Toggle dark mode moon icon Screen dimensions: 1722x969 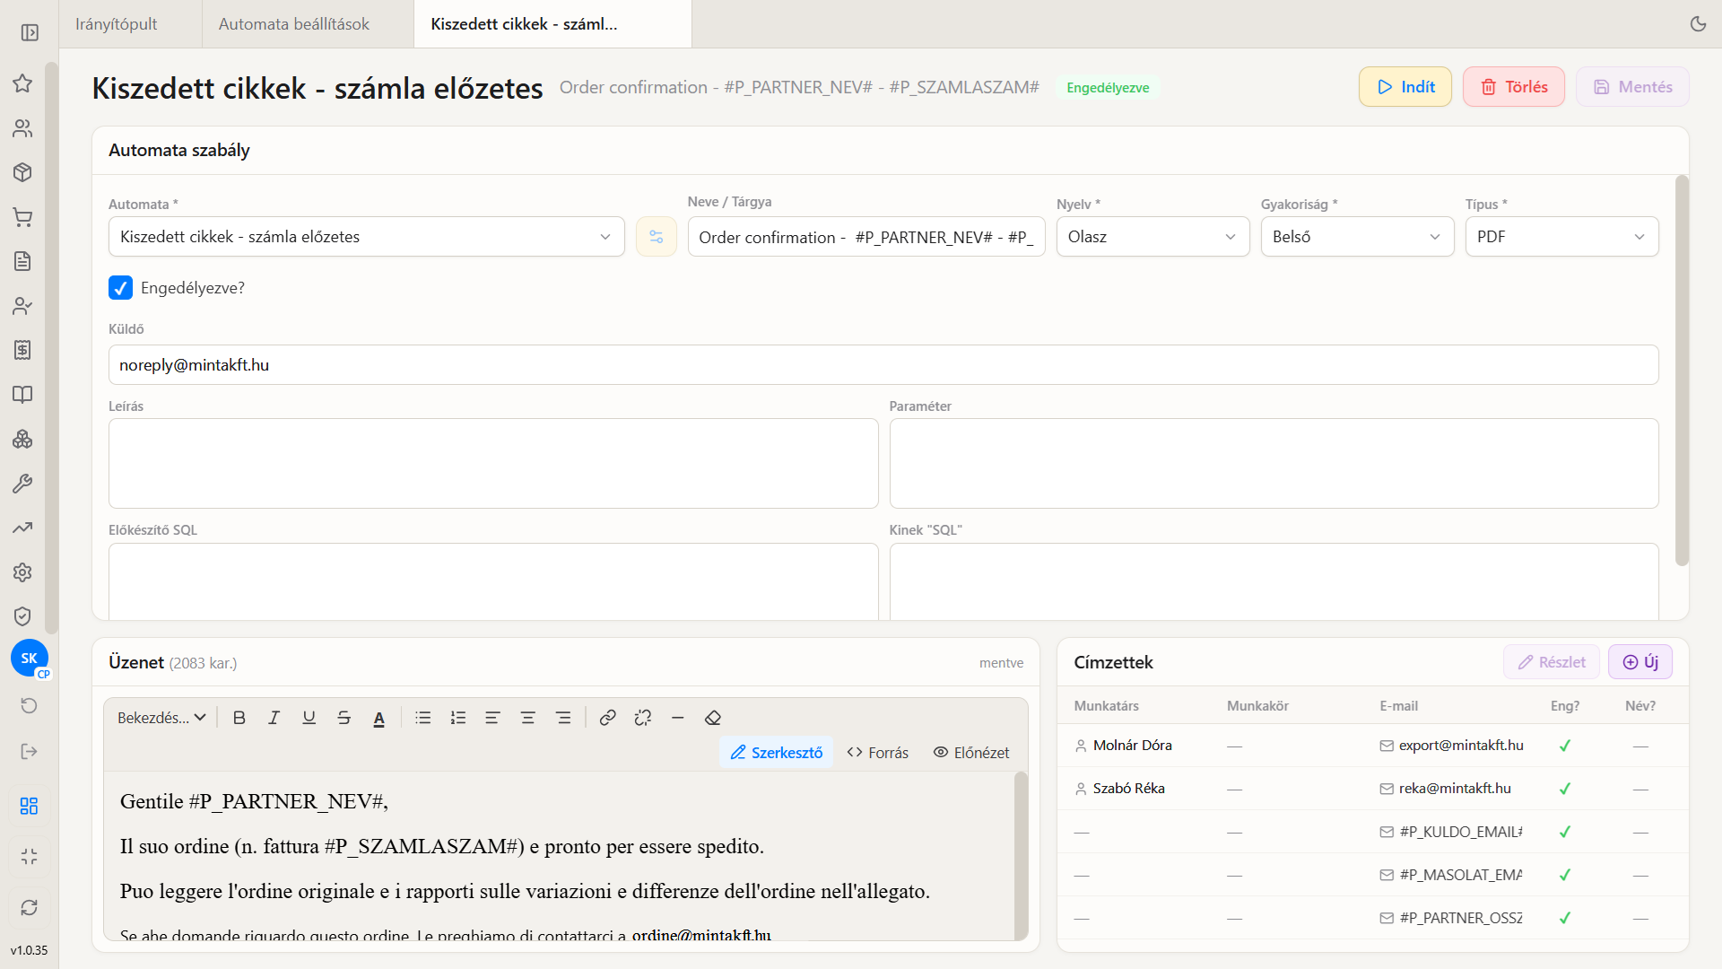click(1698, 24)
